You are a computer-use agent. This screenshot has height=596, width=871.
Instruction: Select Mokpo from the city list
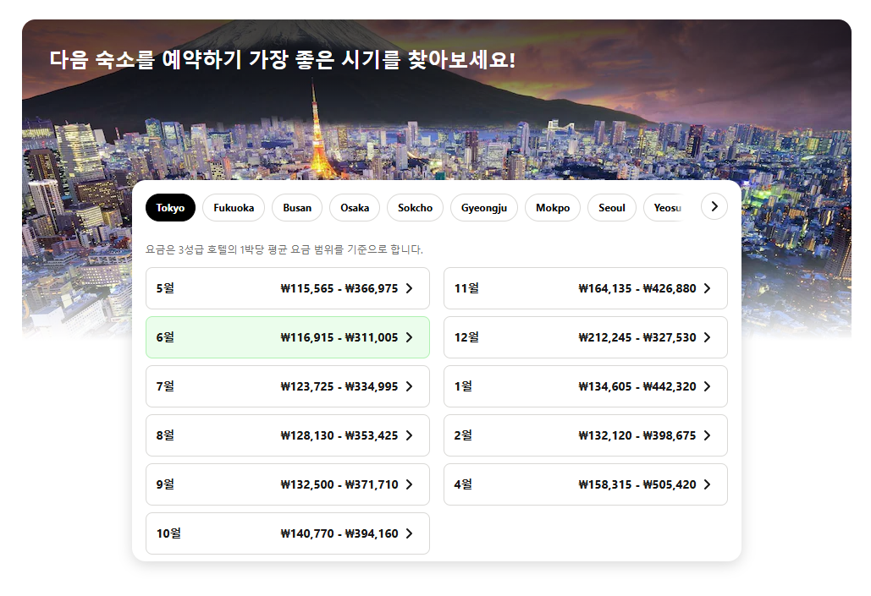click(x=552, y=207)
